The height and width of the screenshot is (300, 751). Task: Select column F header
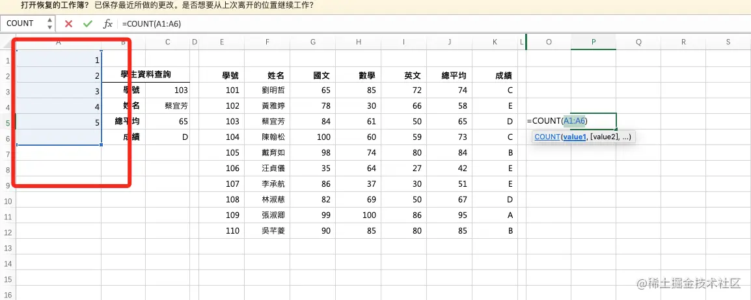point(267,42)
